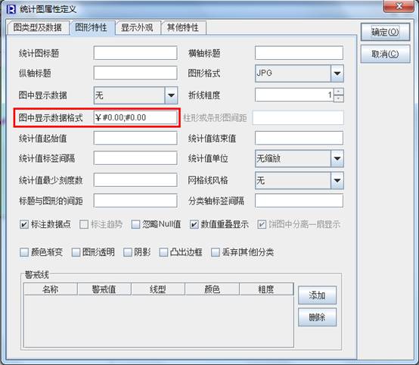Screen dimensions: 419x365
Task: Click the 添加 button for 警戒线
Action: (x=317, y=295)
